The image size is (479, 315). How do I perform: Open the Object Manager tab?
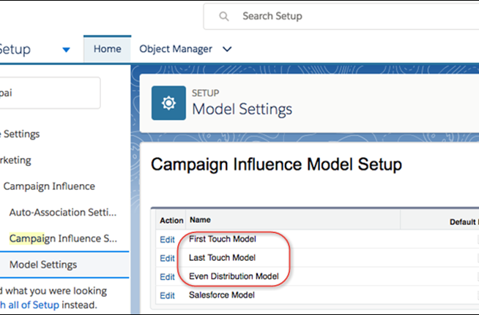[x=176, y=49]
